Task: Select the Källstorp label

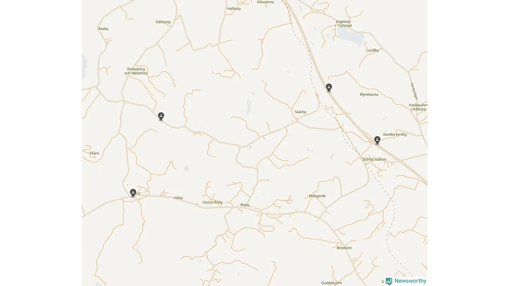Action: pos(163,22)
